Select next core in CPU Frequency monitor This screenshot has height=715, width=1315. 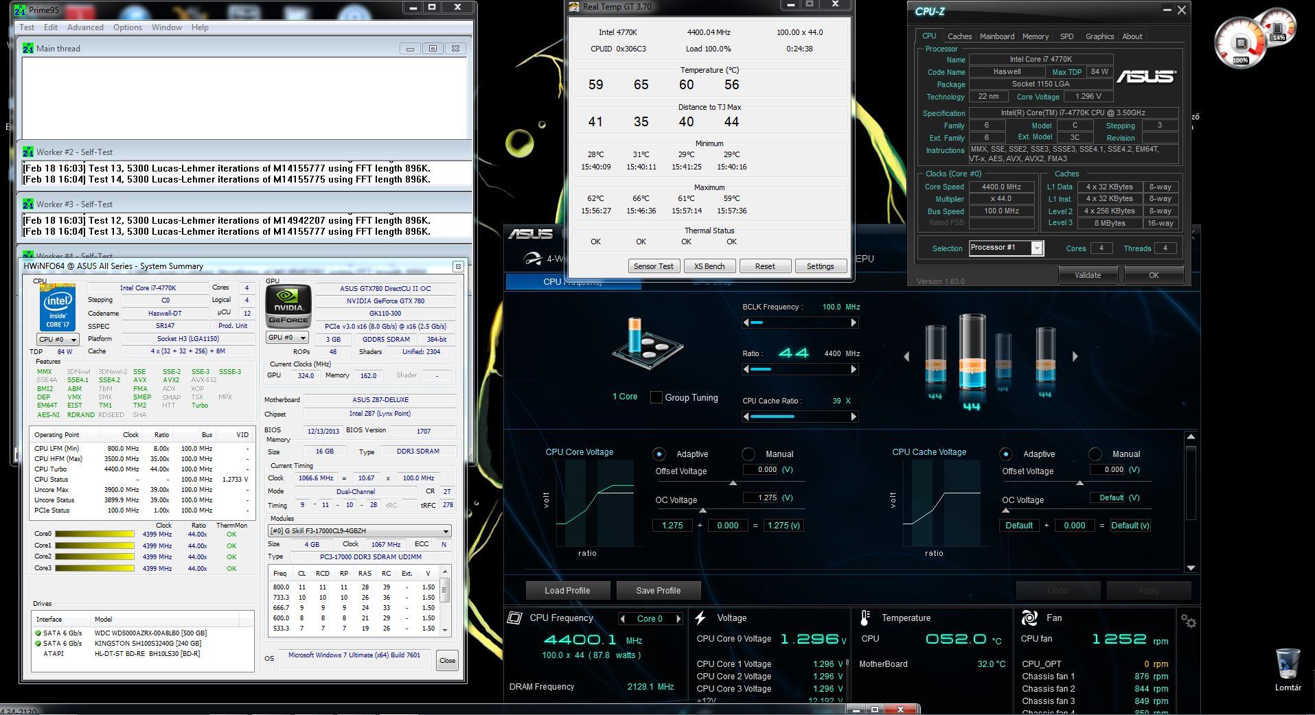[x=678, y=618]
